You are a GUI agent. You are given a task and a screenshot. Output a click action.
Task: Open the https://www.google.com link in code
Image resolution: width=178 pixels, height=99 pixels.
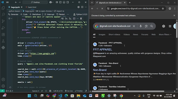(42, 53)
